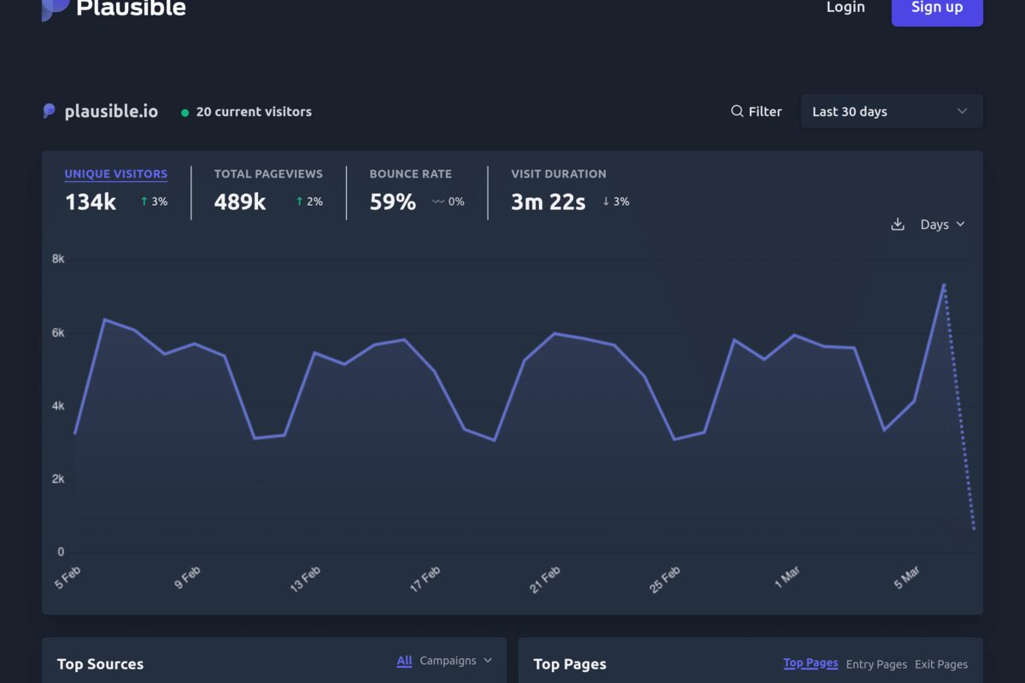
Task: View the 20 current visitors link
Action: (x=254, y=112)
